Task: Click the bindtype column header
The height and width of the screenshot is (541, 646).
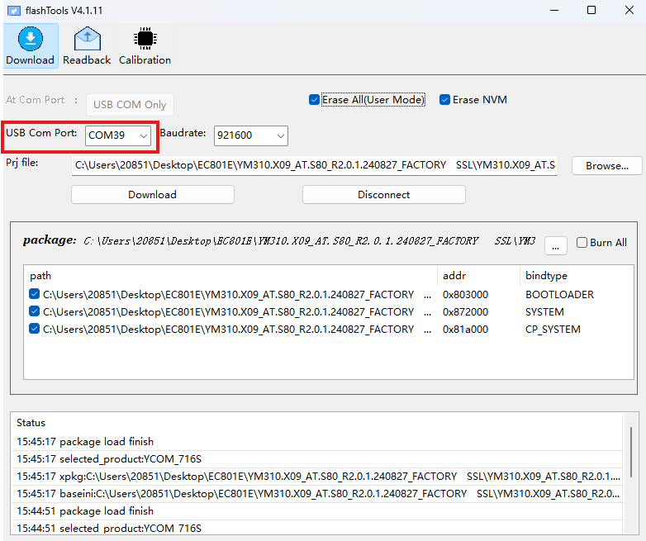Action: click(x=544, y=275)
